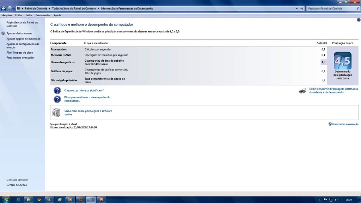Open Windows Explorer folder in taskbar
Viewport: 361px width, 203px height.
[29, 199]
